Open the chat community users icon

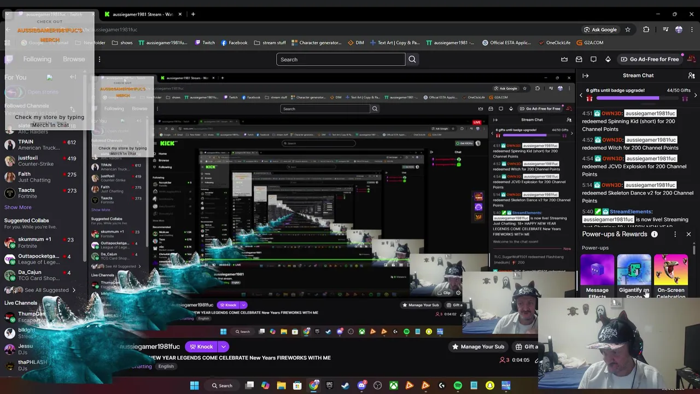pos(691,76)
